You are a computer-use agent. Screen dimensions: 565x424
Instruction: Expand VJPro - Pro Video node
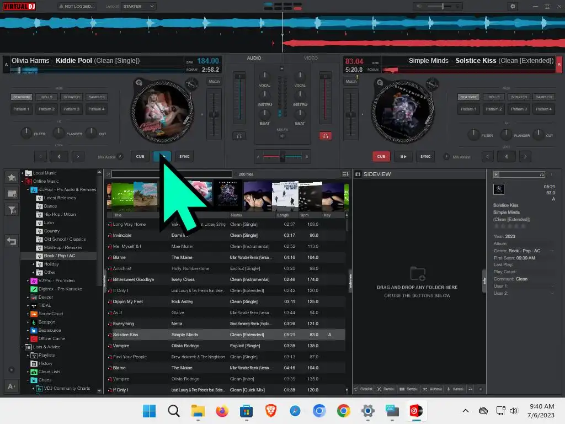pos(28,281)
